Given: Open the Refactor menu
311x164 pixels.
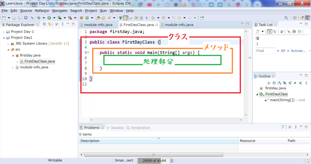Looking at the screenshot, I should [x=42, y=11].
